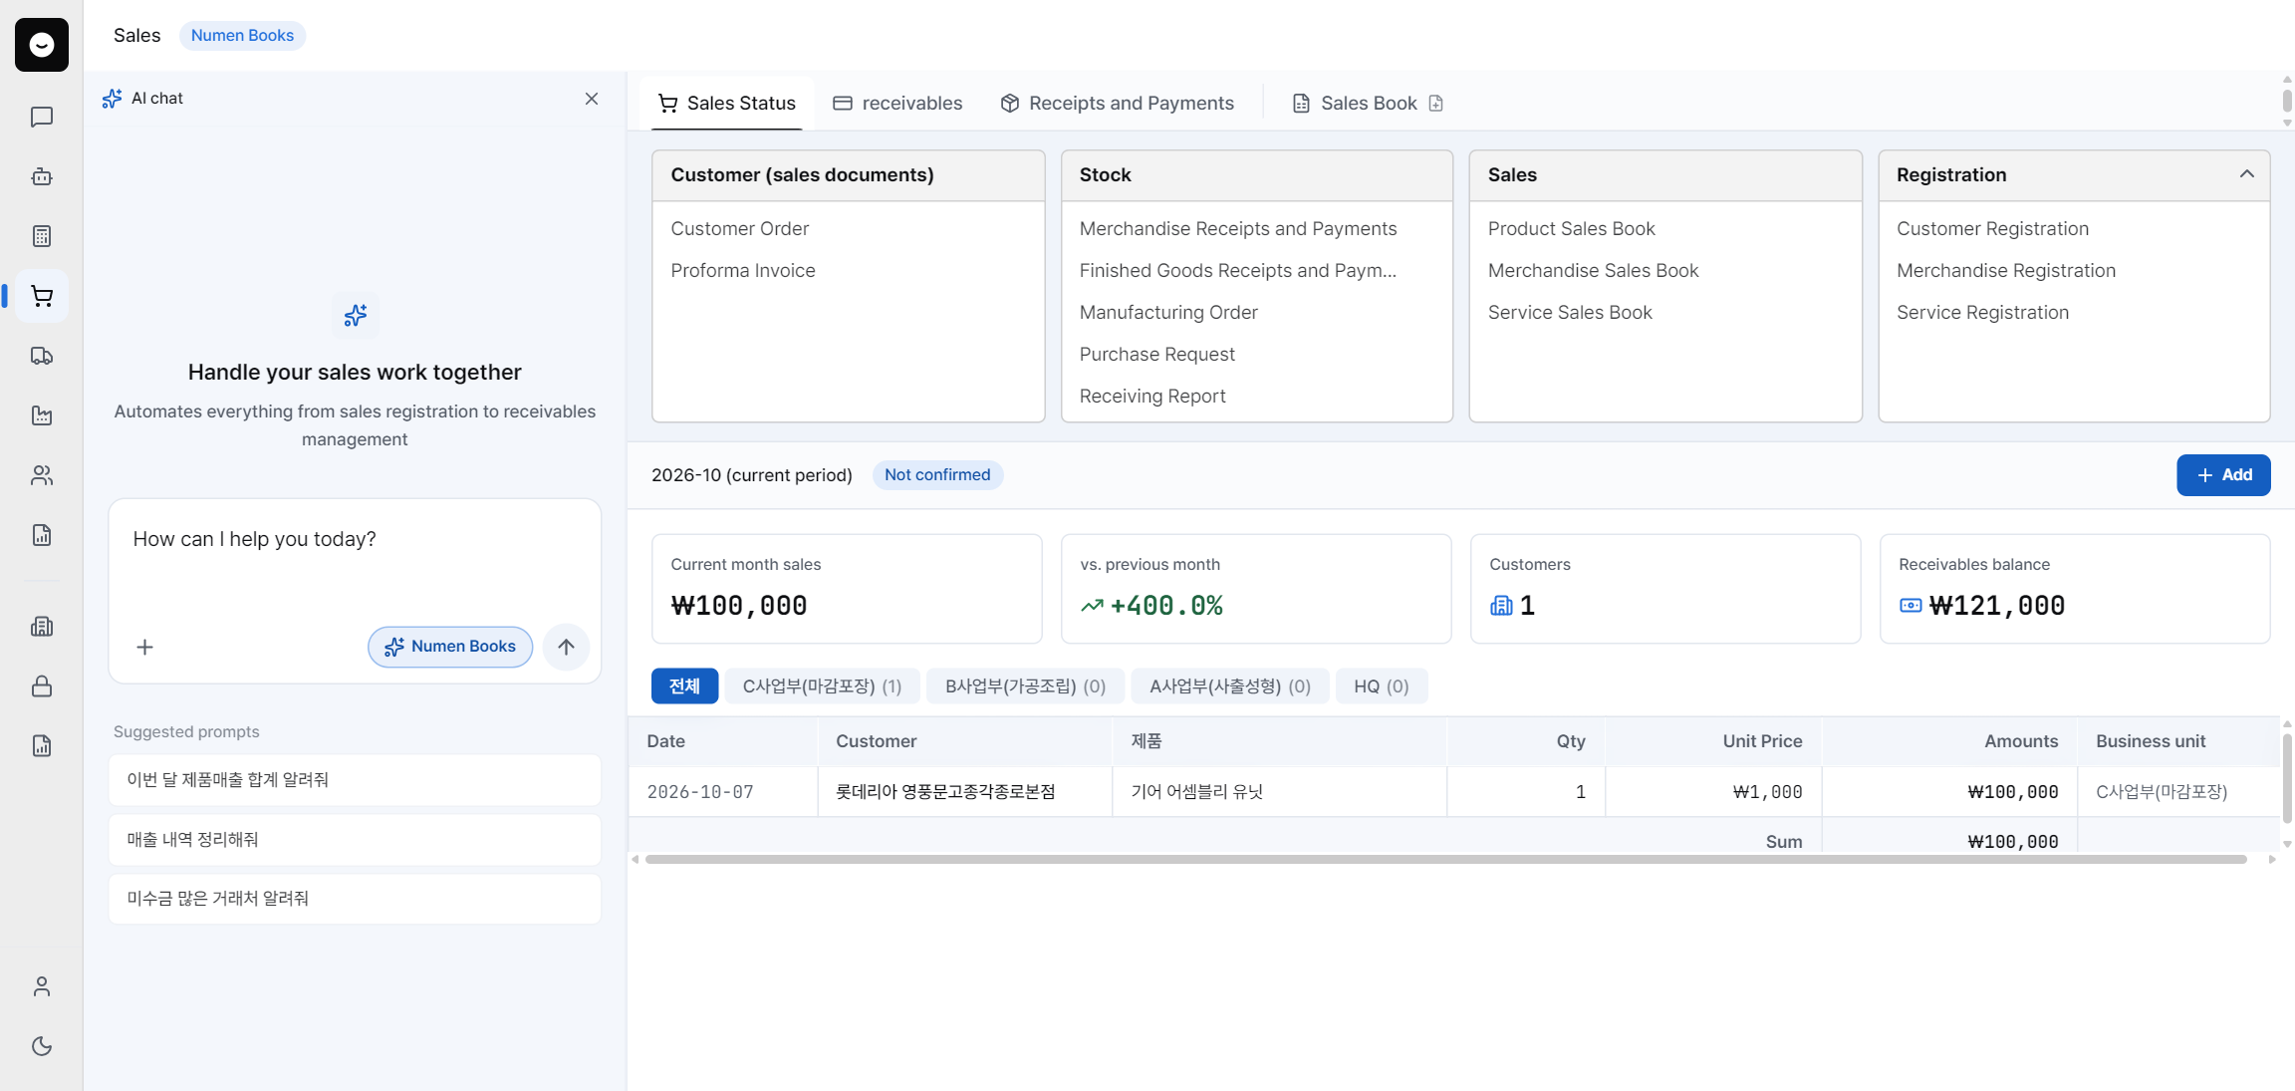
Task: Select suggested prompt 이번 달 제품매출 합계 알려줘
Action: pos(355,780)
